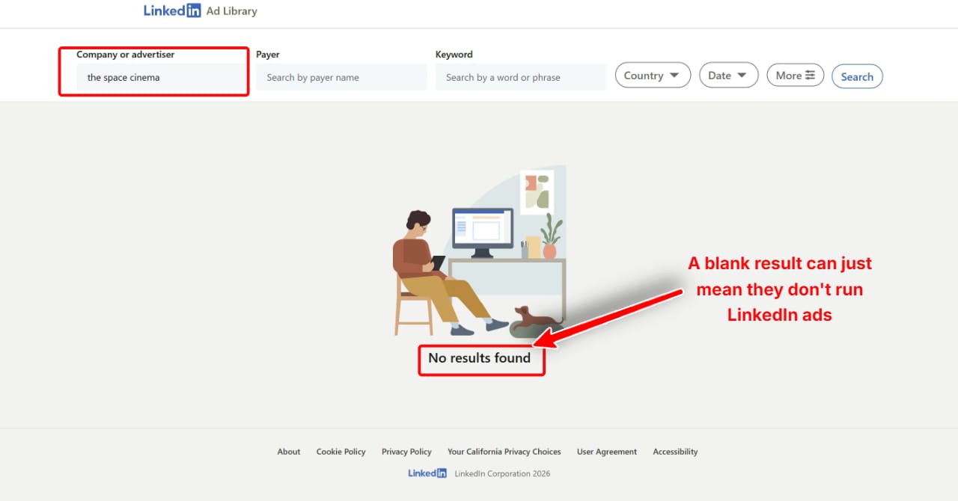Click the Keyword search field
The image size is (958, 501).
pos(521,77)
